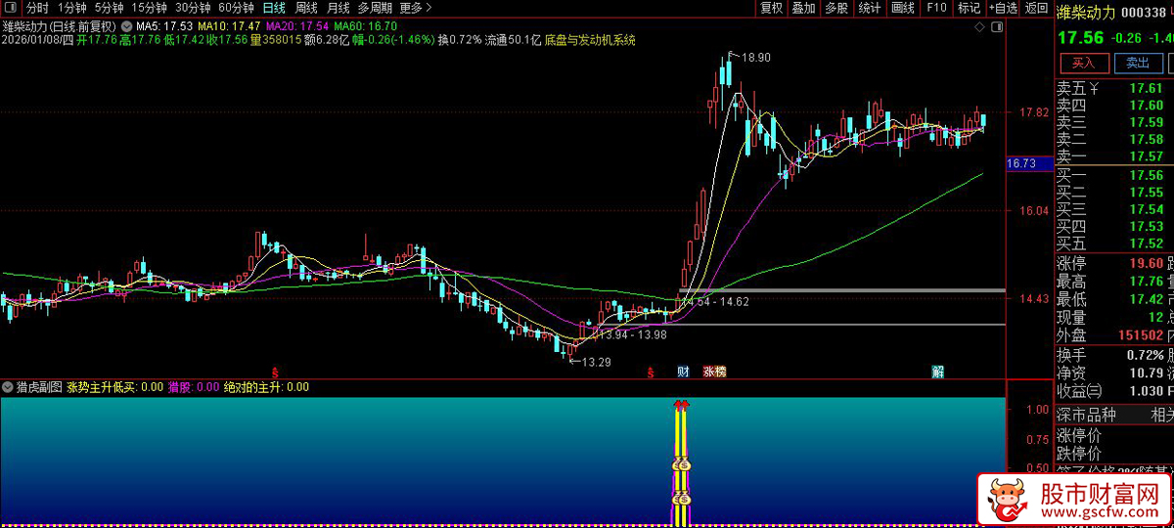This screenshot has height=528, width=1174.
Task: Click the 买五 price 17.52
Action: pyautogui.click(x=1146, y=243)
